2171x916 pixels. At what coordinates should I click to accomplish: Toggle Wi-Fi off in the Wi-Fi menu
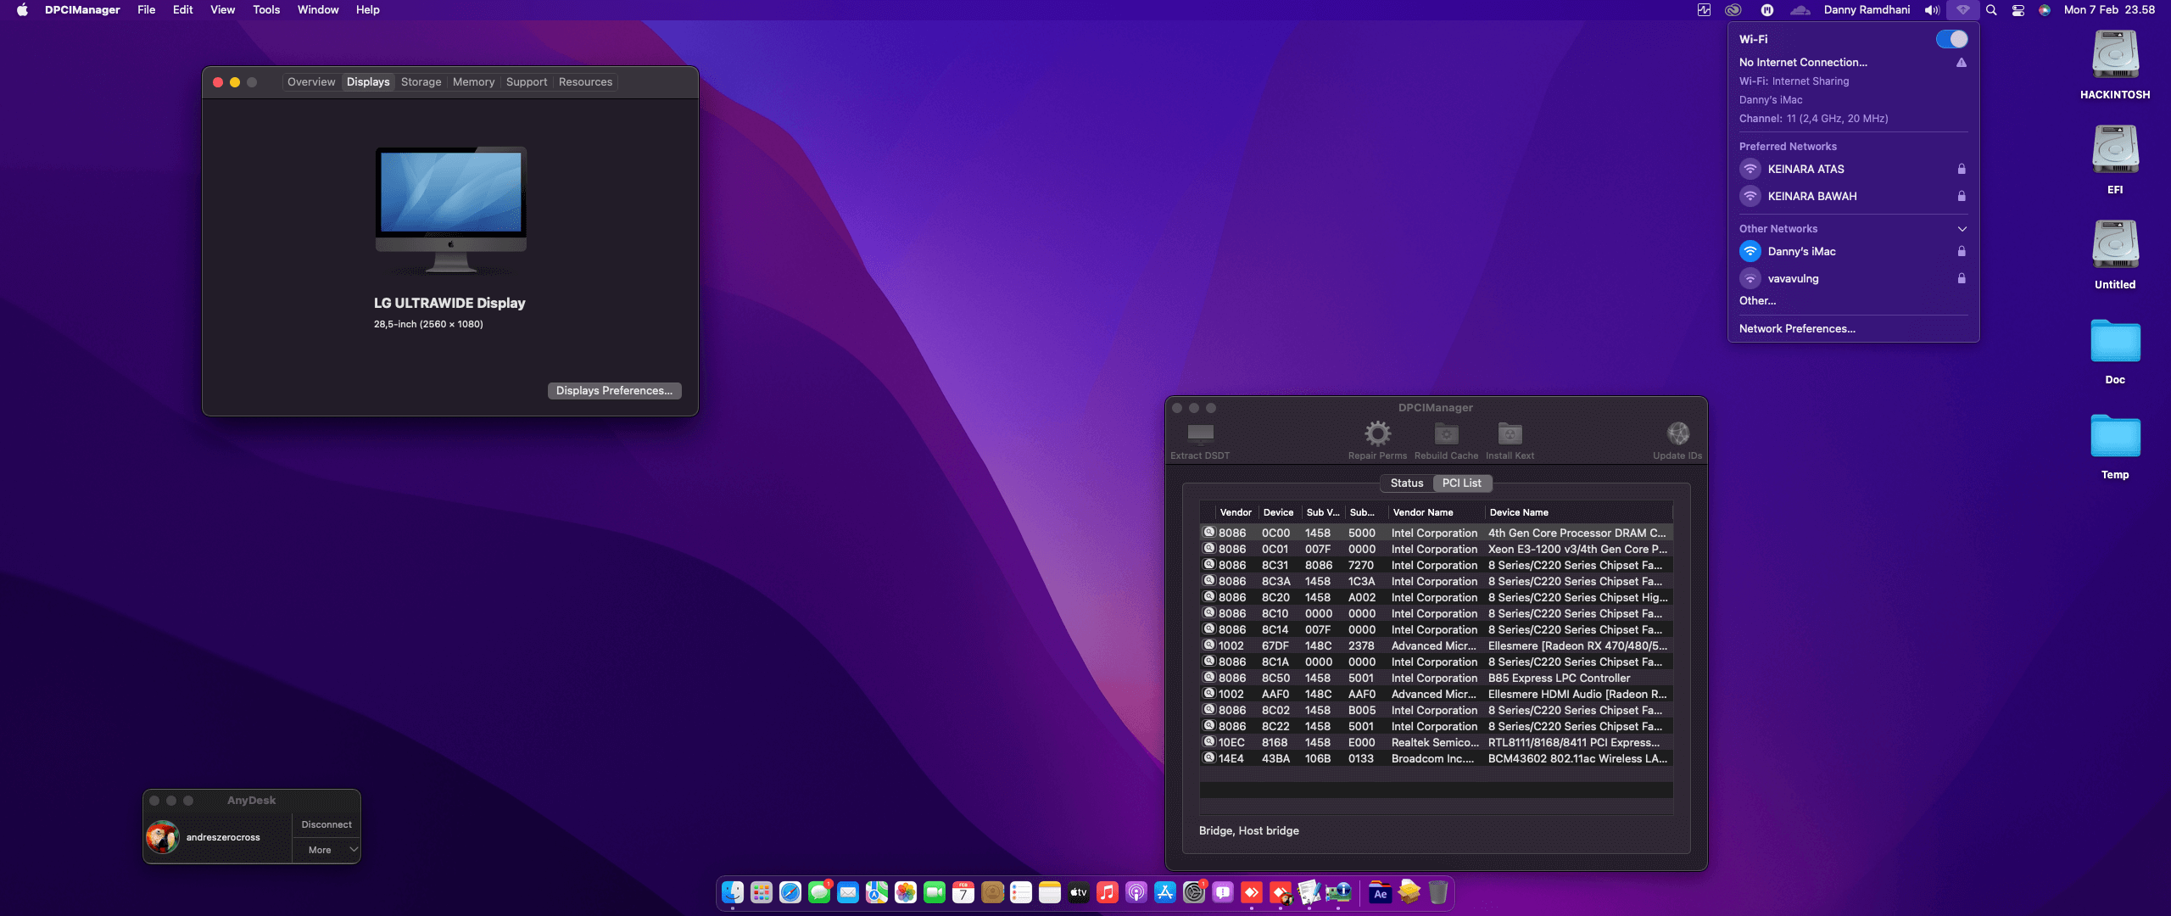click(1952, 38)
